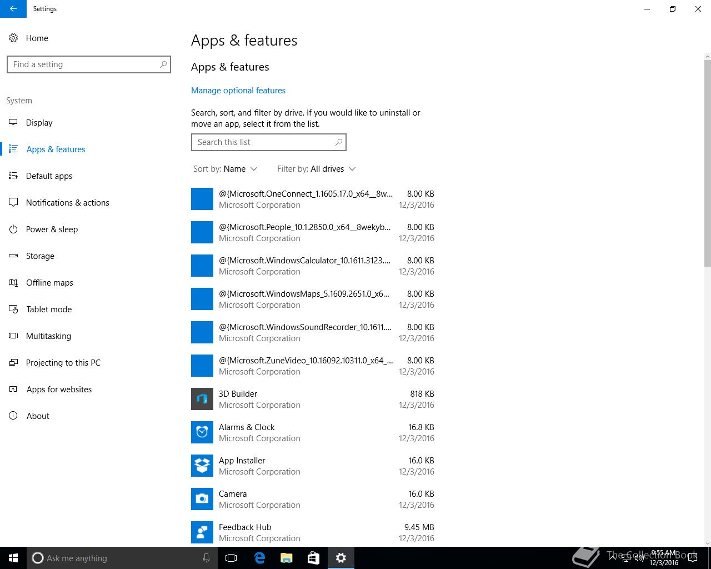
Task: Select the Microsoft.WindowsCalculator app entry
Action: point(313,266)
